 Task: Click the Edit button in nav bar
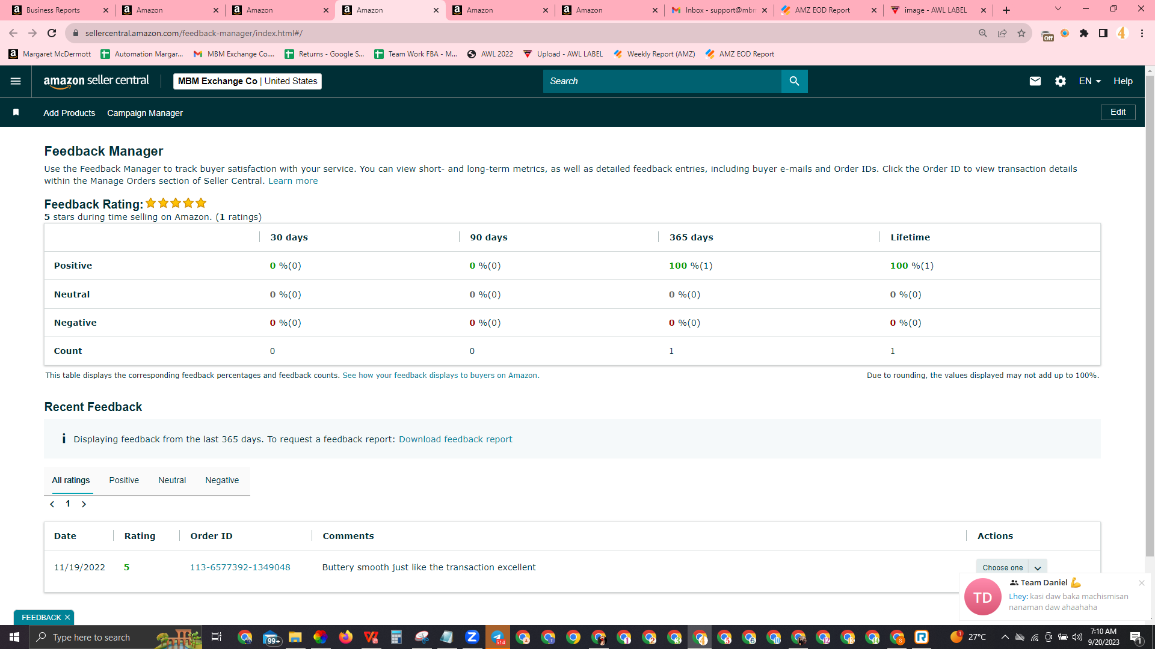[x=1118, y=112]
